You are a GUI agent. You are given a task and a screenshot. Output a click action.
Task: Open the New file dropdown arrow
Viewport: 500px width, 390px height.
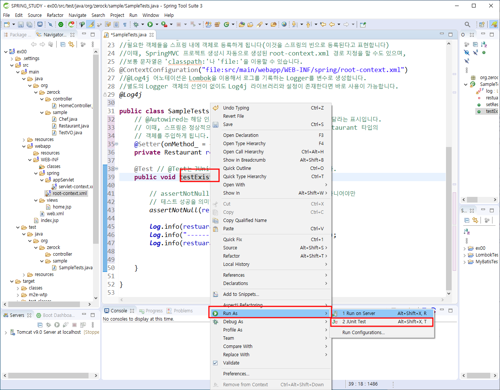(14, 24)
